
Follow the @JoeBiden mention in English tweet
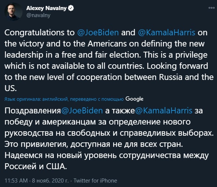click(x=98, y=33)
